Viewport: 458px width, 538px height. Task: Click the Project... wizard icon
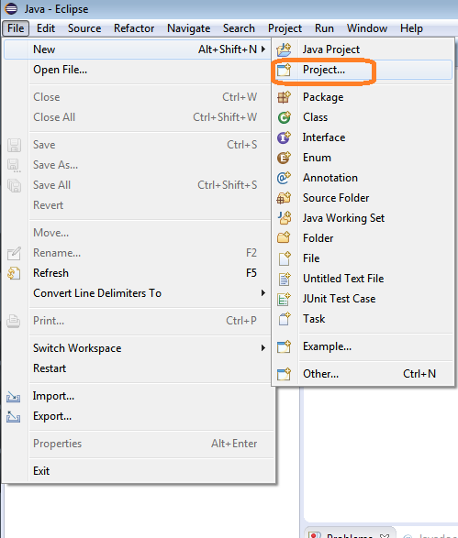(x=284, y=70)
